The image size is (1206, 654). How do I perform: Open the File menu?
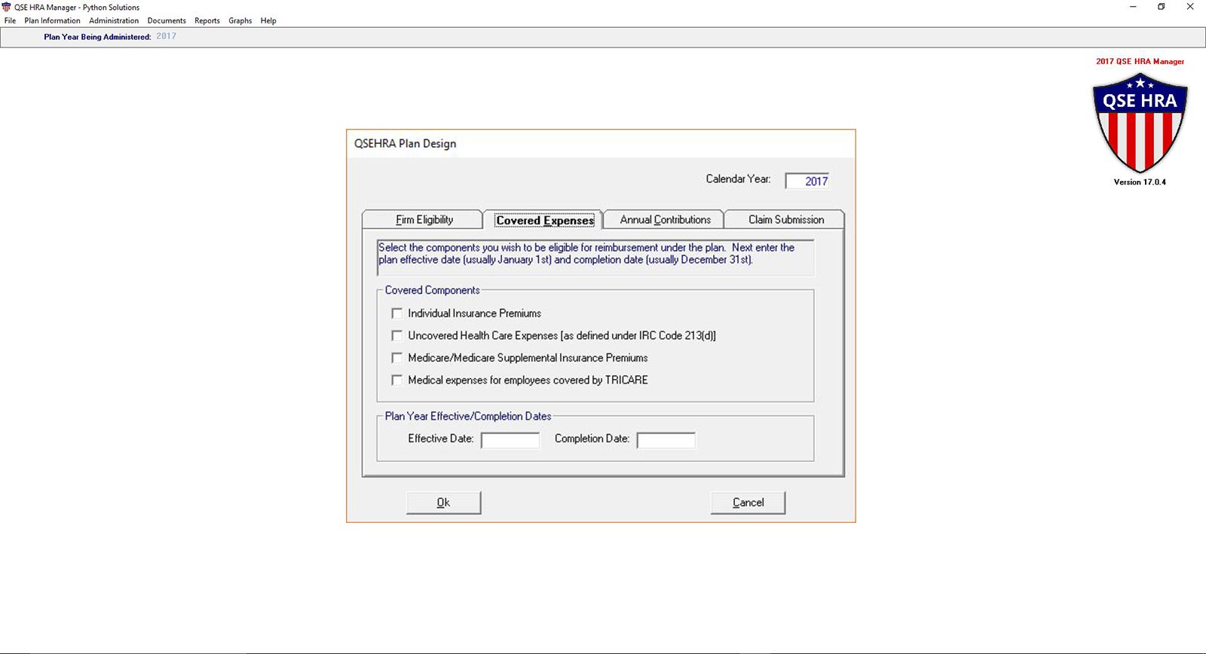coord(10,21)
